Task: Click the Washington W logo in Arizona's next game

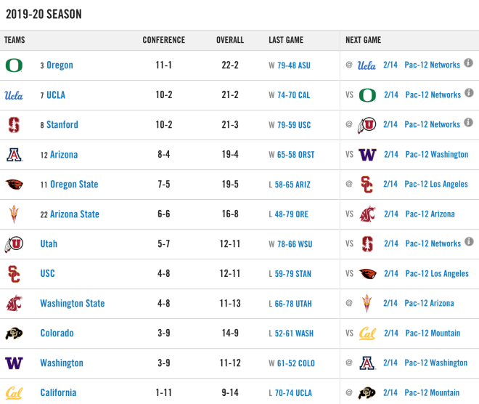Action: [x=367, y=155]
